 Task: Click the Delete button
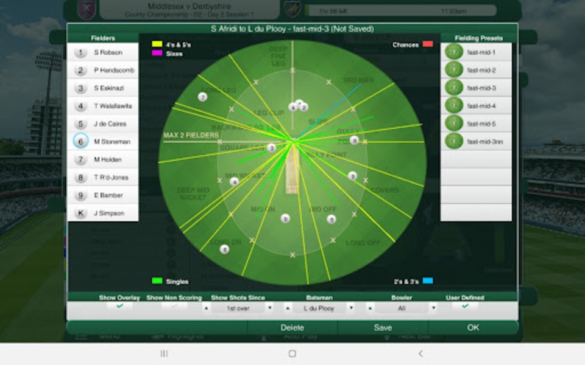click(x=292, y=328)
